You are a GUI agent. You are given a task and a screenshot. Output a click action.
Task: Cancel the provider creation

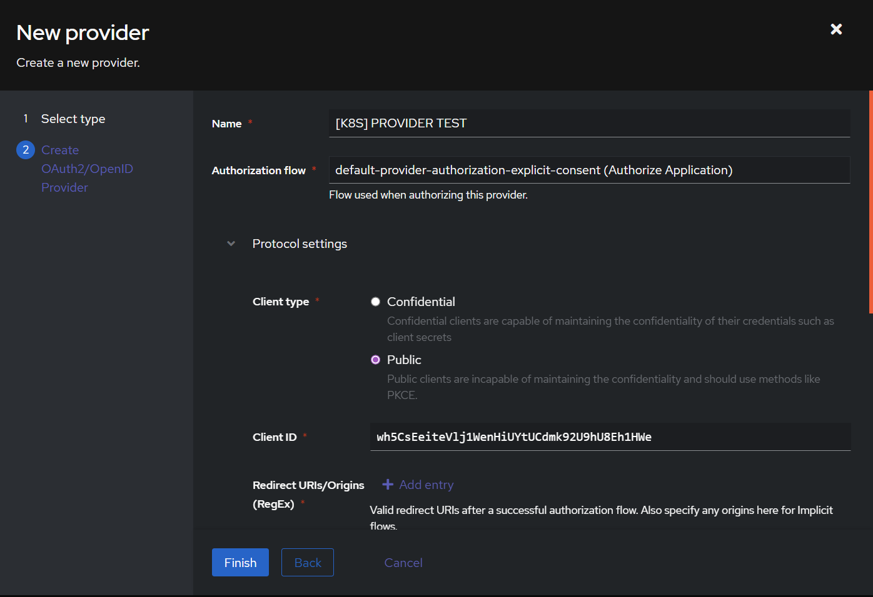point(403,563)
